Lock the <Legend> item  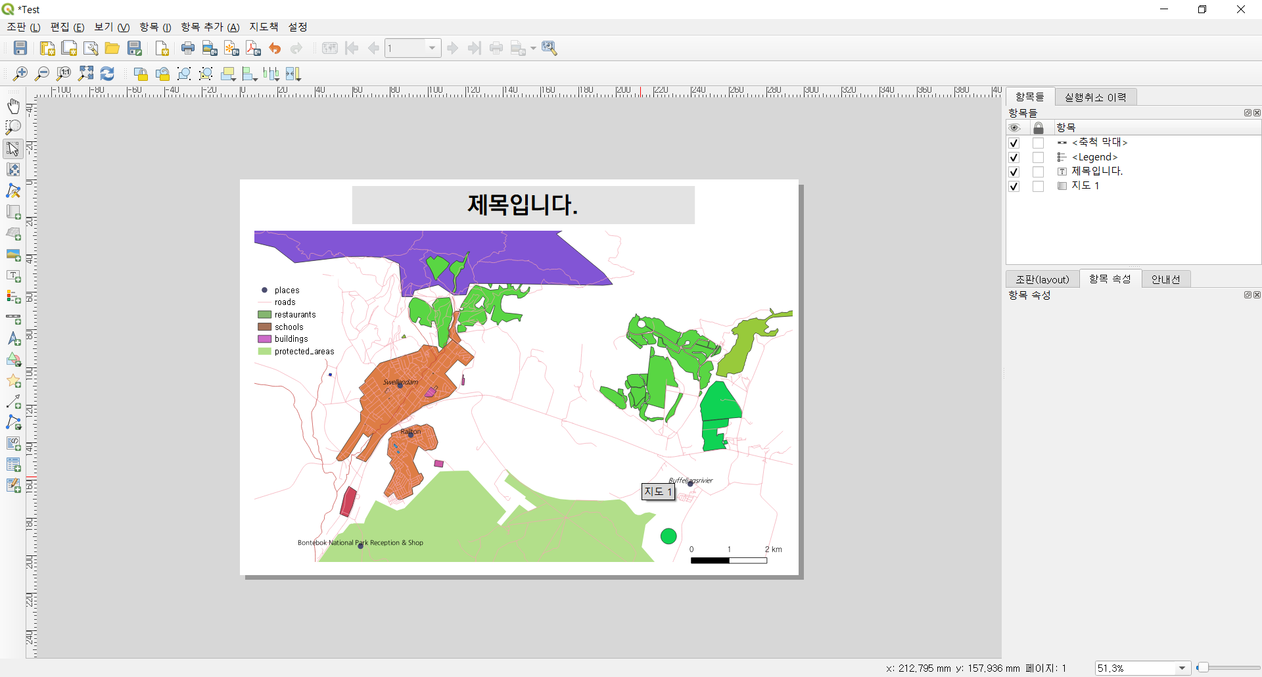point(1038,157)
